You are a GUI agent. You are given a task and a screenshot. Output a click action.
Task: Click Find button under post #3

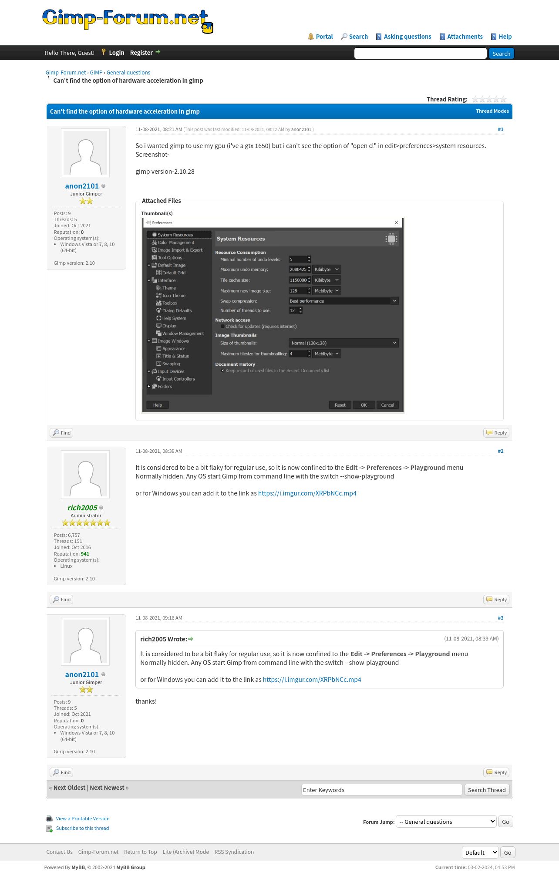click(x=61, y=772)
